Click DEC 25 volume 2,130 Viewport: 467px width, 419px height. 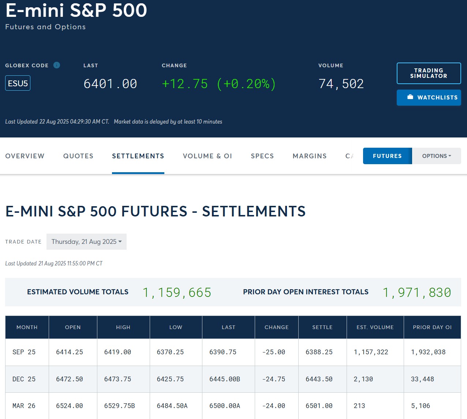click(x=363, y=379)
